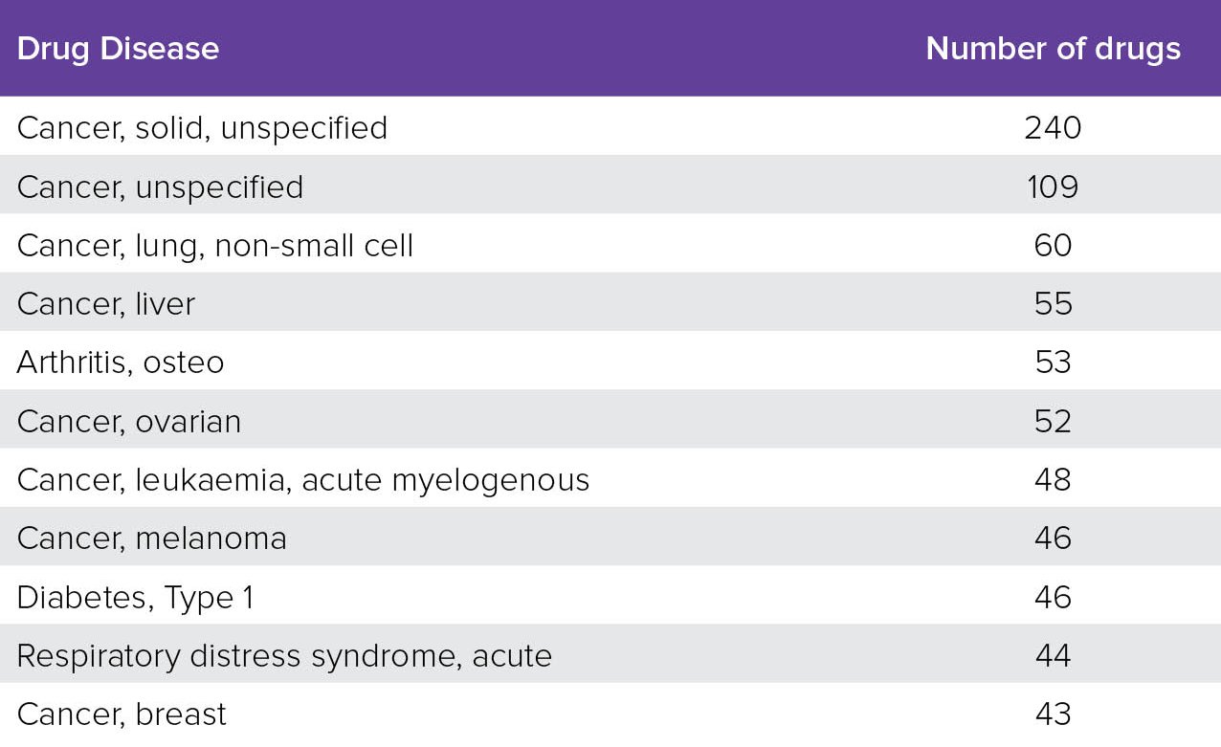The image size is (1221, 747).
Task: Click the "Arthritis, osteo" disease cell
Action: point(121,363)
